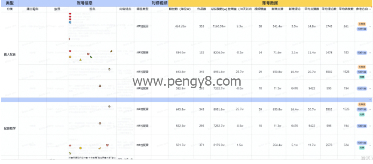This screenshot has height=164, width=373.
Task: Click the 视频增量 column header
Action: pyautogui.click(x=260, y=9)
